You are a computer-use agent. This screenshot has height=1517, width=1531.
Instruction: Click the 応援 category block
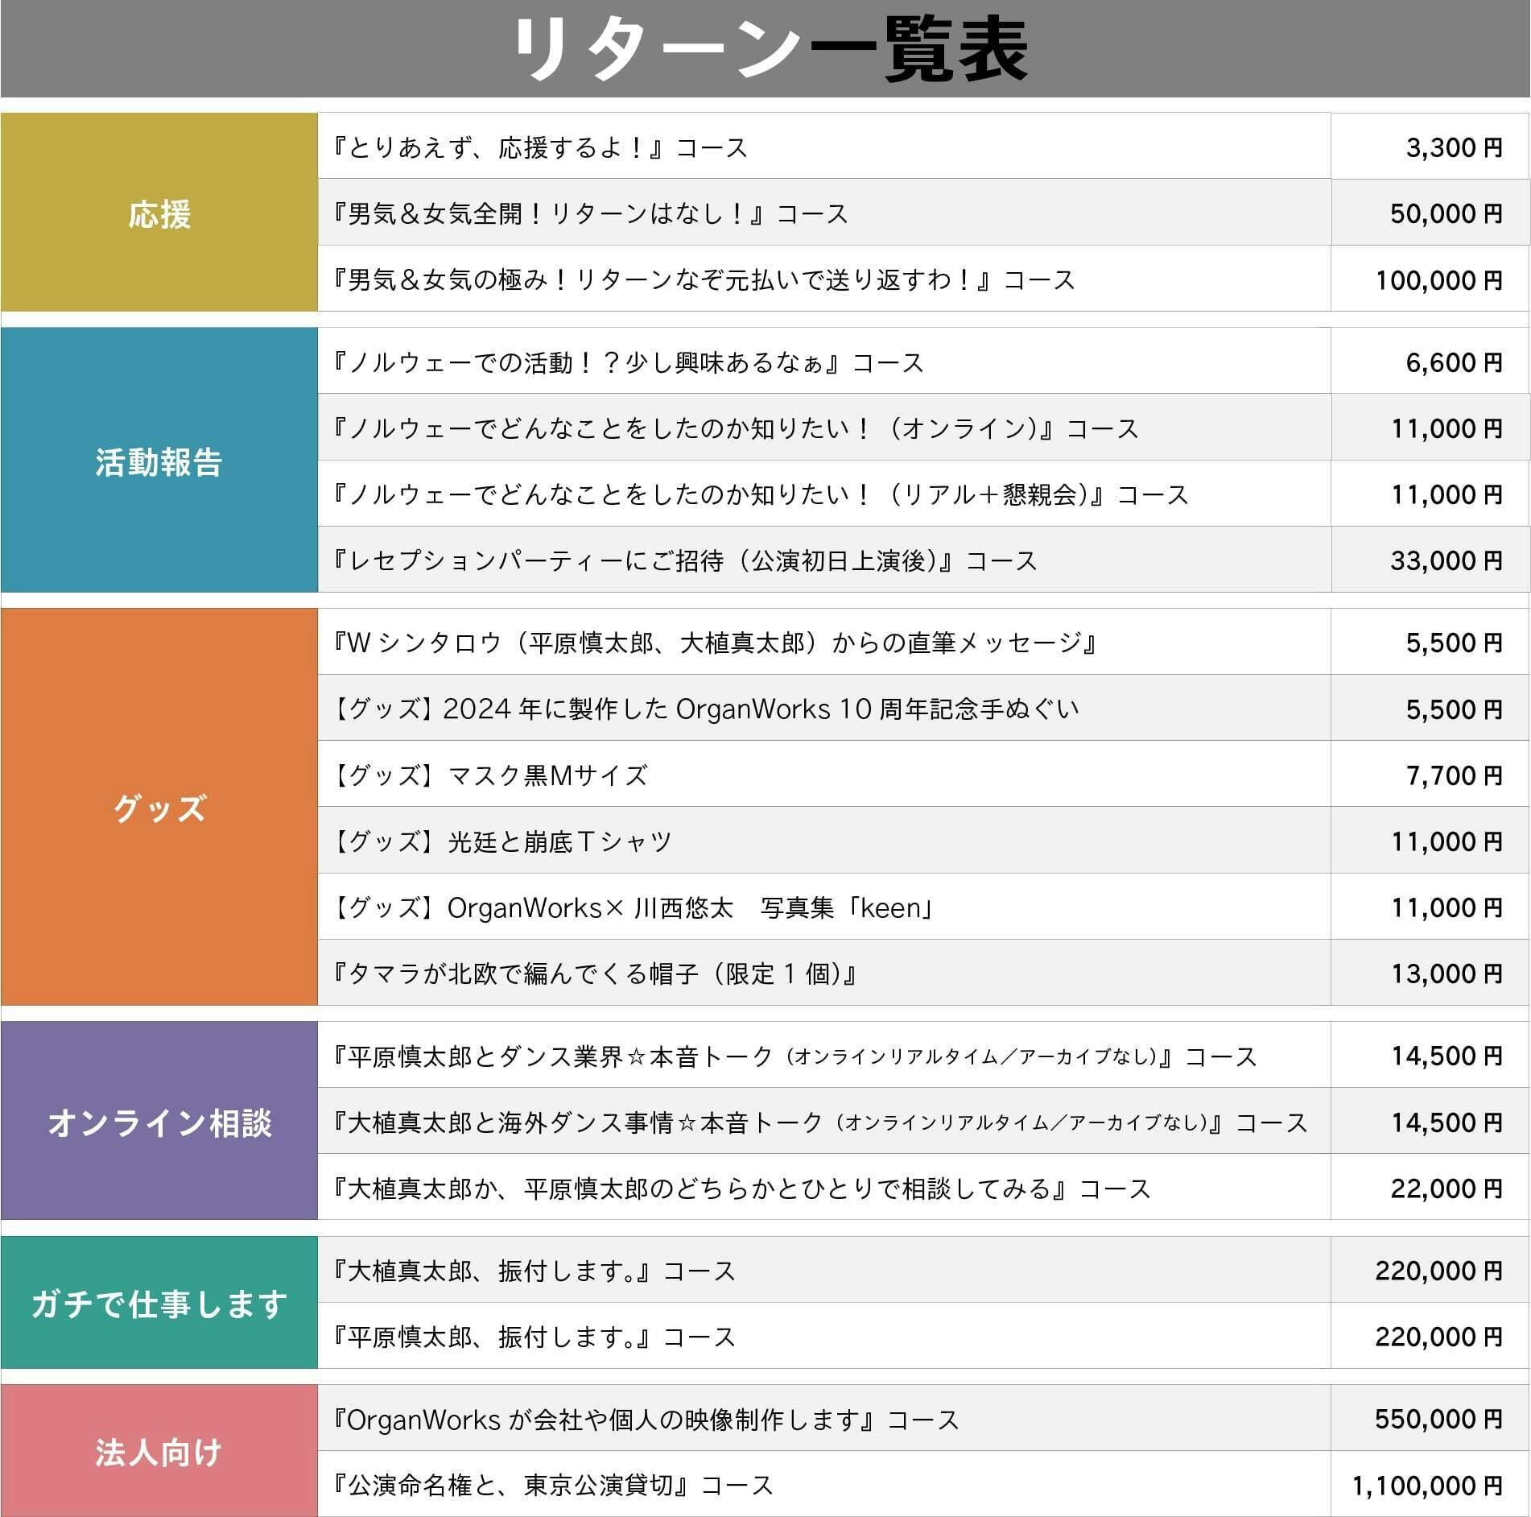pos(159,213)
